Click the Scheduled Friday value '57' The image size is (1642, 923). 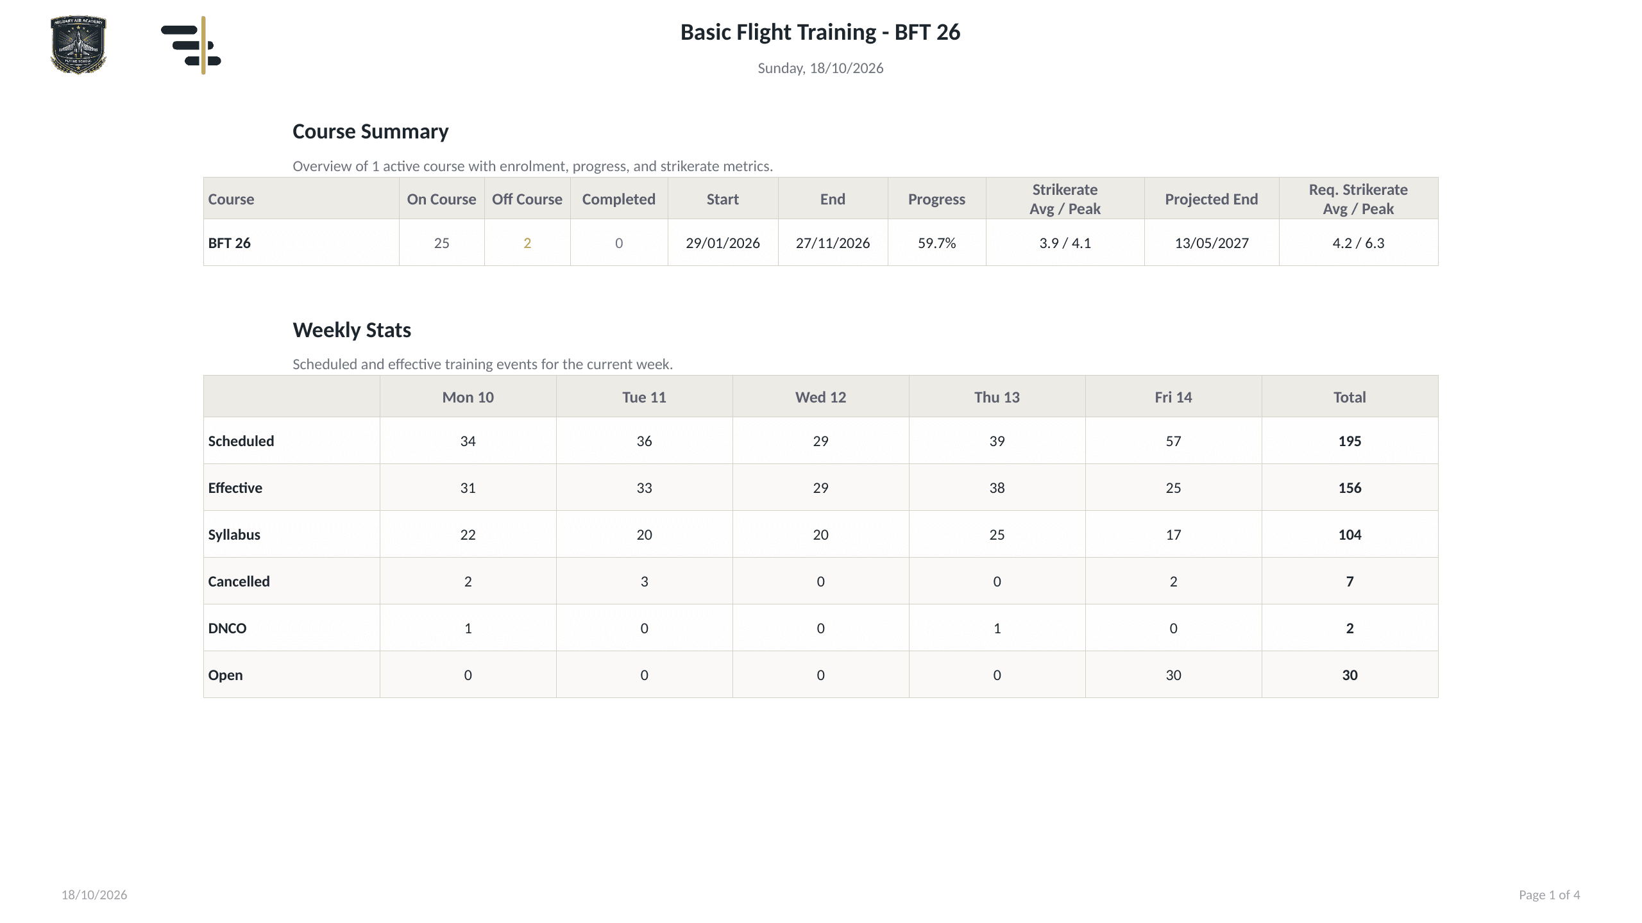(1174, 441)
